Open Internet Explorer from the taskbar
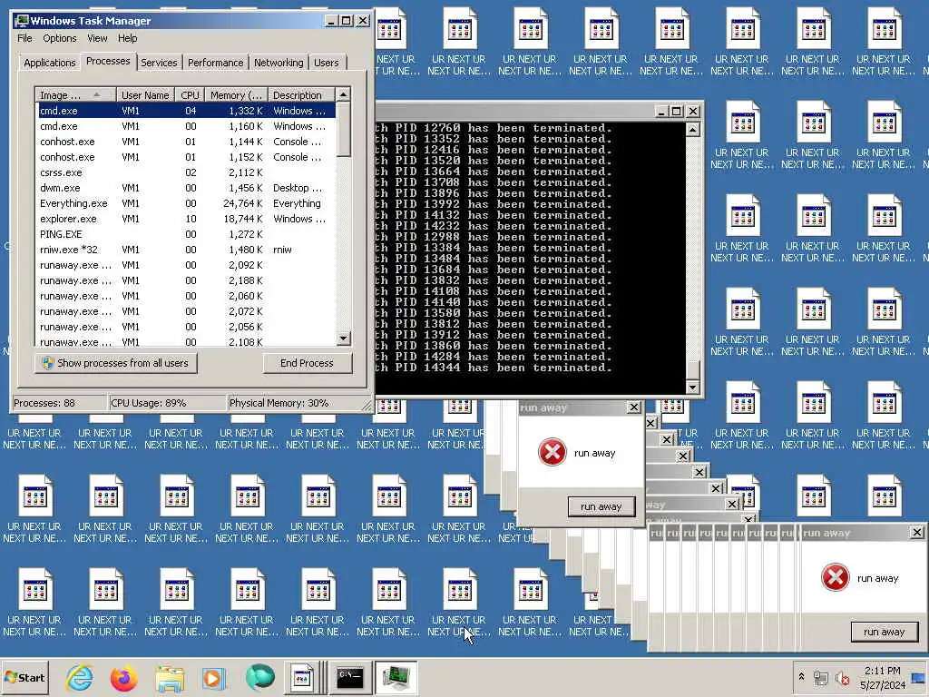 (x=80, y=677)
